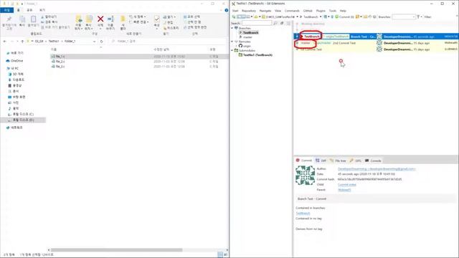The image size is (459, 258).
Task: Open the address bar history dropdown
Action: (94, 42)
